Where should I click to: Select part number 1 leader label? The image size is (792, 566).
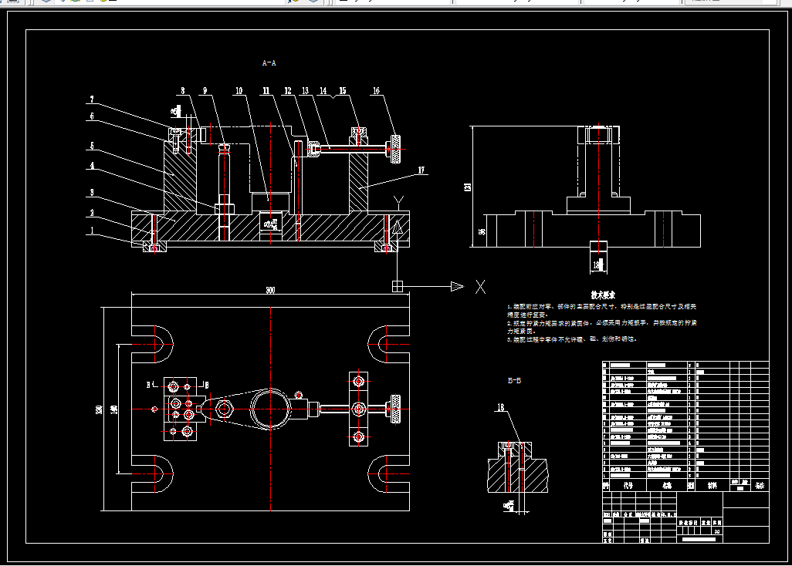coord(92,231)
